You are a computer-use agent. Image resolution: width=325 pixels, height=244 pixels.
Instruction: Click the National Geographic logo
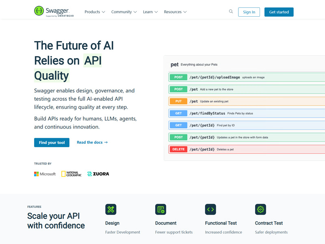[71, 174]
